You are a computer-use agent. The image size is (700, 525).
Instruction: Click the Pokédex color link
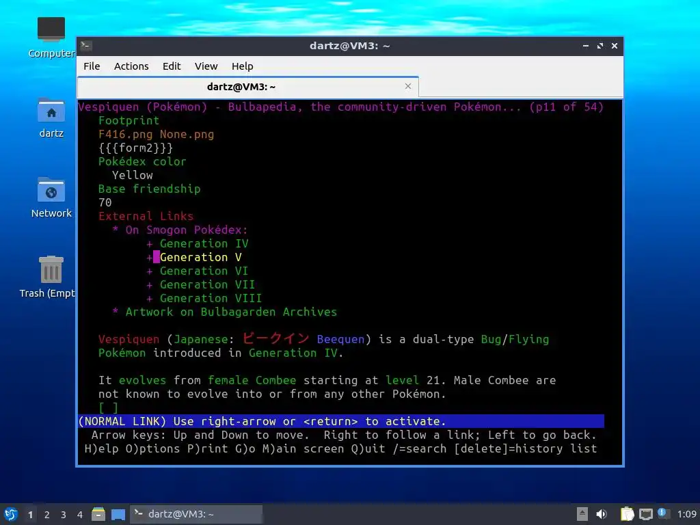[142, 161]
